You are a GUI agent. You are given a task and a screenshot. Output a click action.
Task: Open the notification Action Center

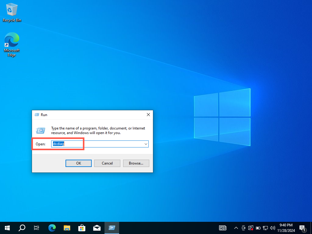(303, 228)
